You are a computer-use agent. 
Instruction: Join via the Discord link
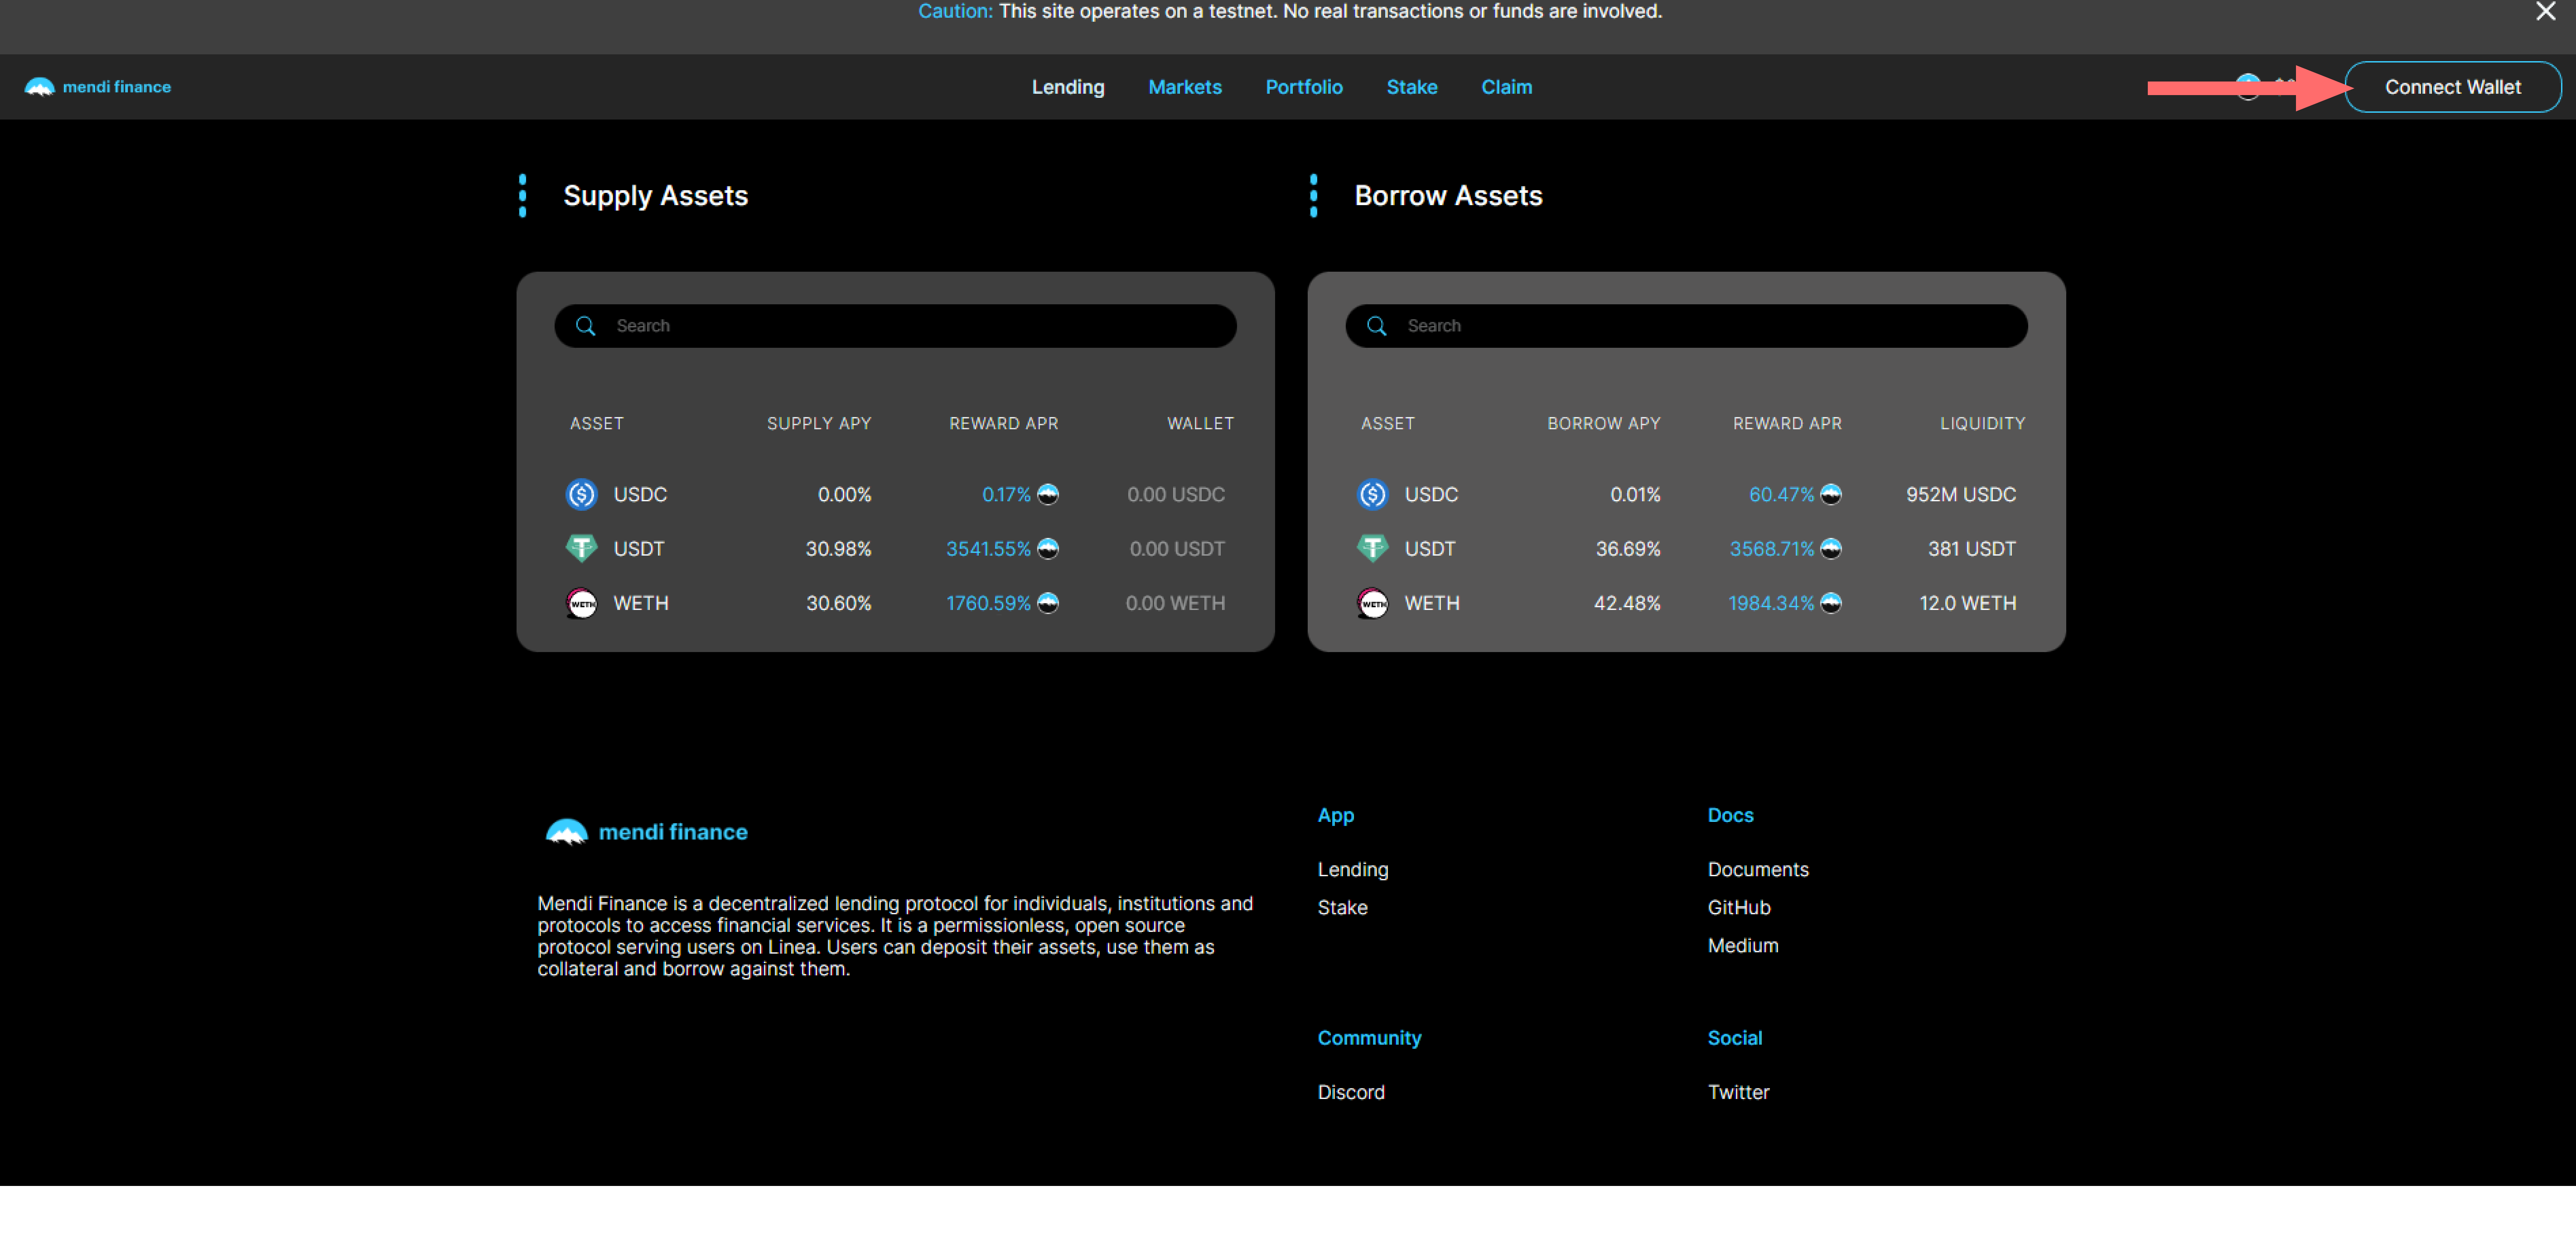coord(1351,1092)
